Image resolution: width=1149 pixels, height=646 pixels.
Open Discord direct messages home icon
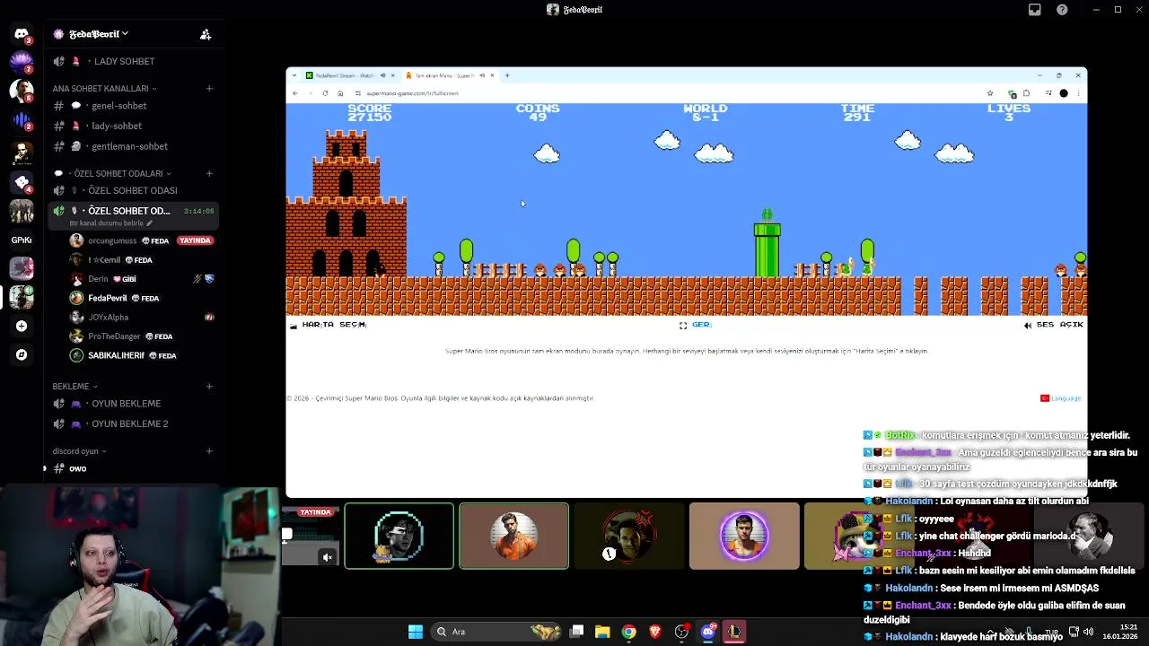click(22, 34)
